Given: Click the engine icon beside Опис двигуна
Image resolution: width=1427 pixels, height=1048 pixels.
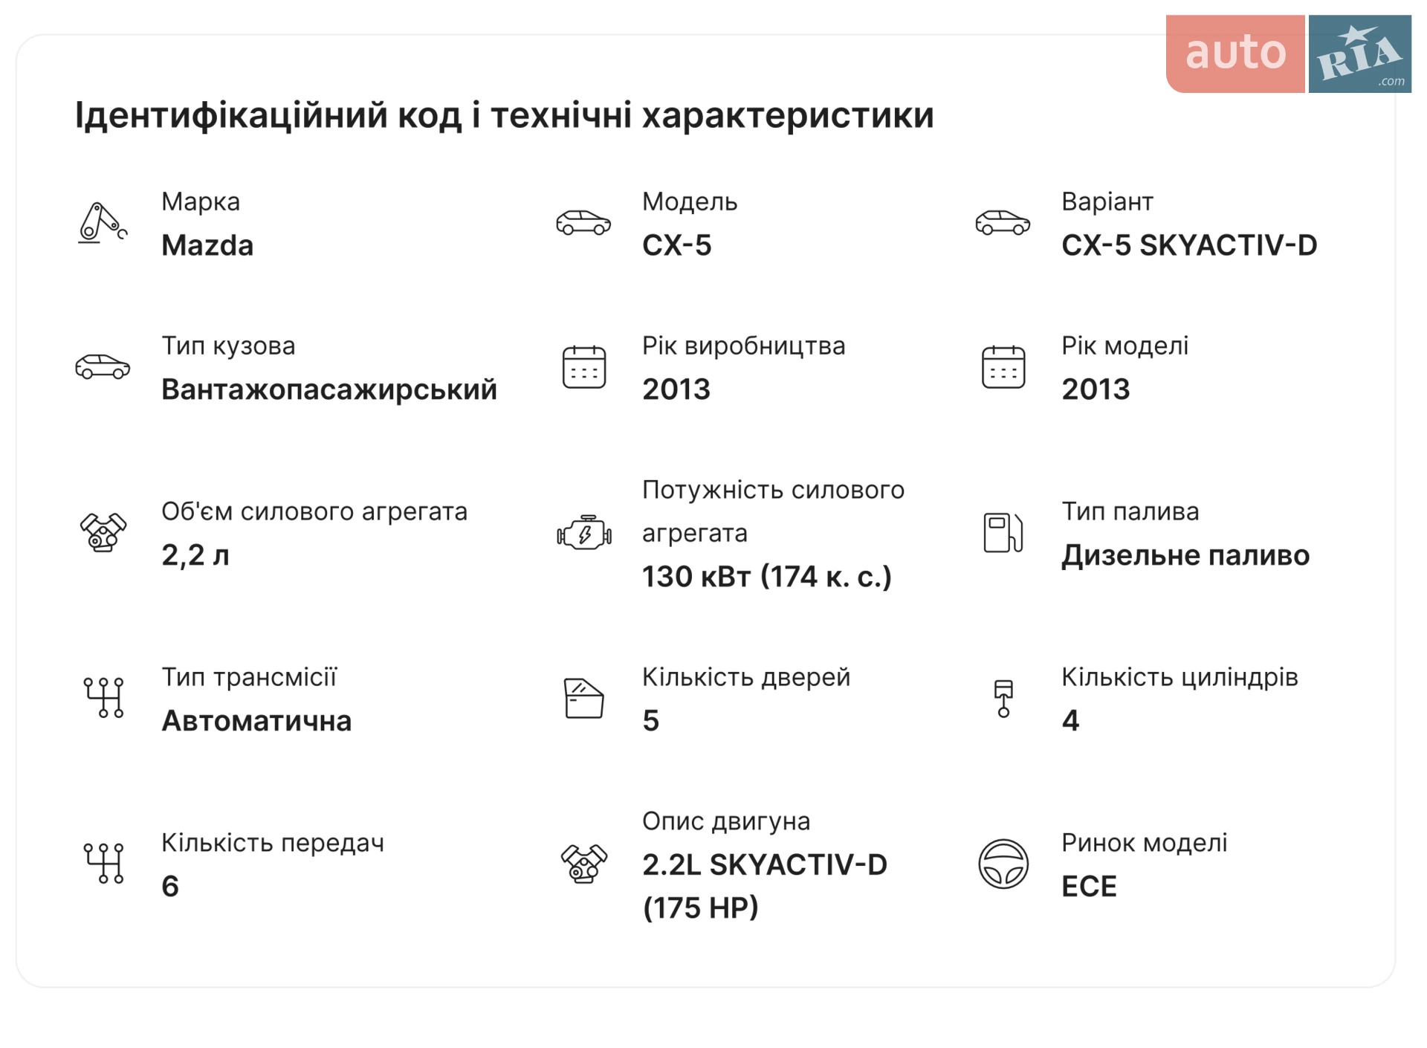Looking at the screenshot, I should [584, 864].
